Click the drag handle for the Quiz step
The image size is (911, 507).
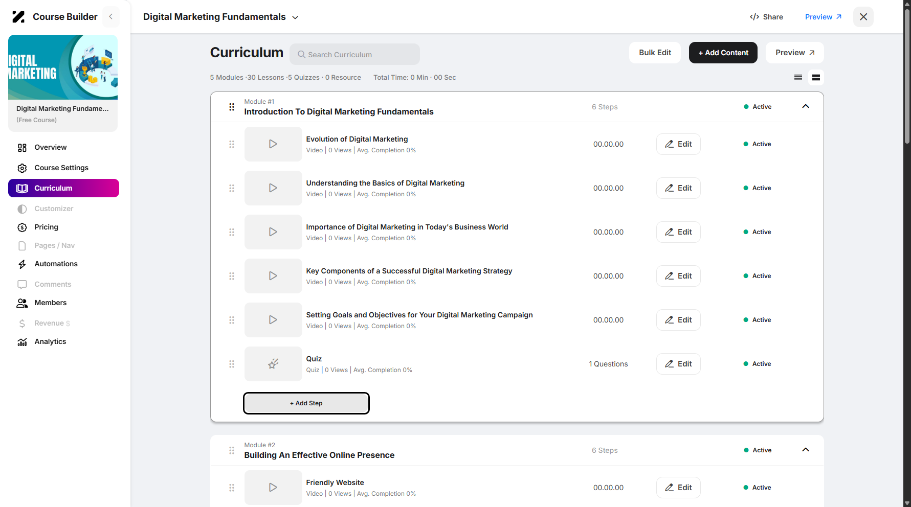[232, 364]
